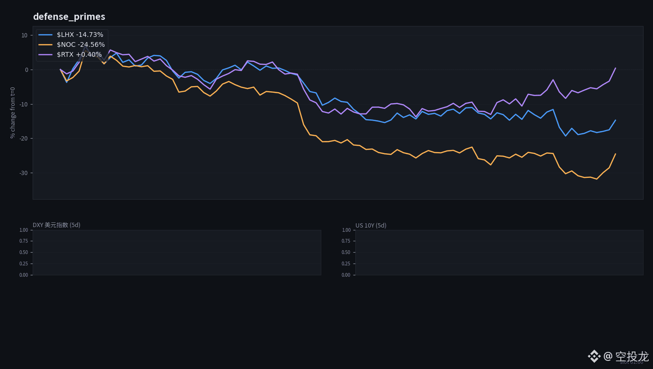The width and height of the screenshot is (653, 369).
Task: Click the 1.00 tick of the US 10Y chart
Action: (x=346, y=230)
